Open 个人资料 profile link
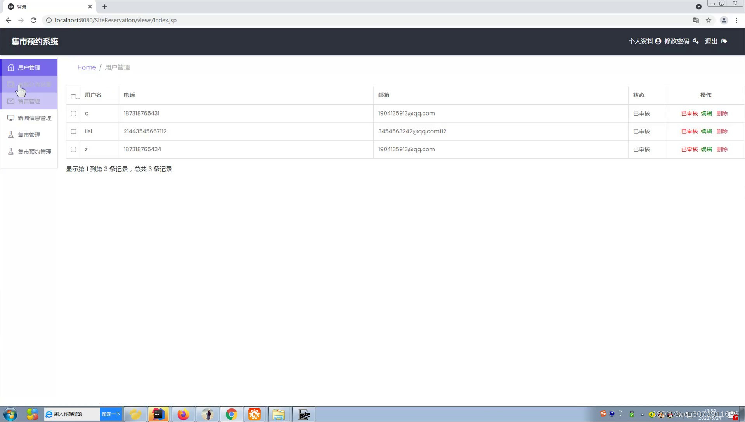Screen dimensions: 745x422 [645, 41]
